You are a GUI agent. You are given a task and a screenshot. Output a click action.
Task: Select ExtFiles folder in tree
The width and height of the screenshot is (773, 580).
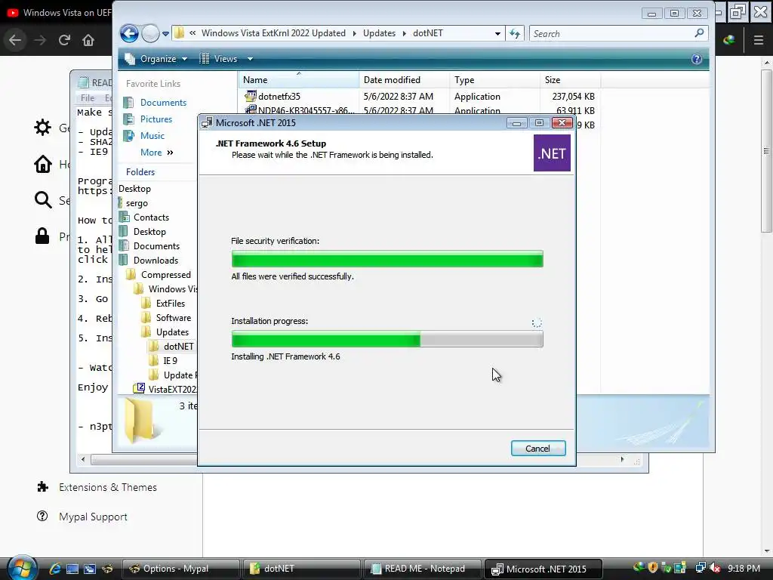[x=170, y=304]
